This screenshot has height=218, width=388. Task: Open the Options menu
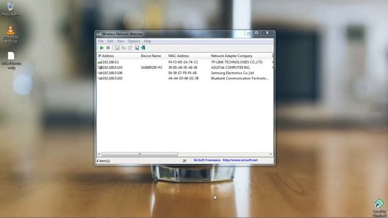tap(134, 41)
